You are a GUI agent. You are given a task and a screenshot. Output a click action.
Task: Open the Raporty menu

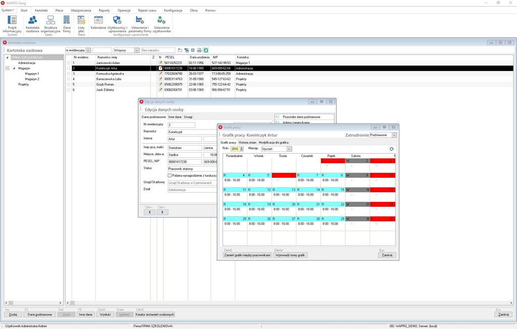click(104, 10)
